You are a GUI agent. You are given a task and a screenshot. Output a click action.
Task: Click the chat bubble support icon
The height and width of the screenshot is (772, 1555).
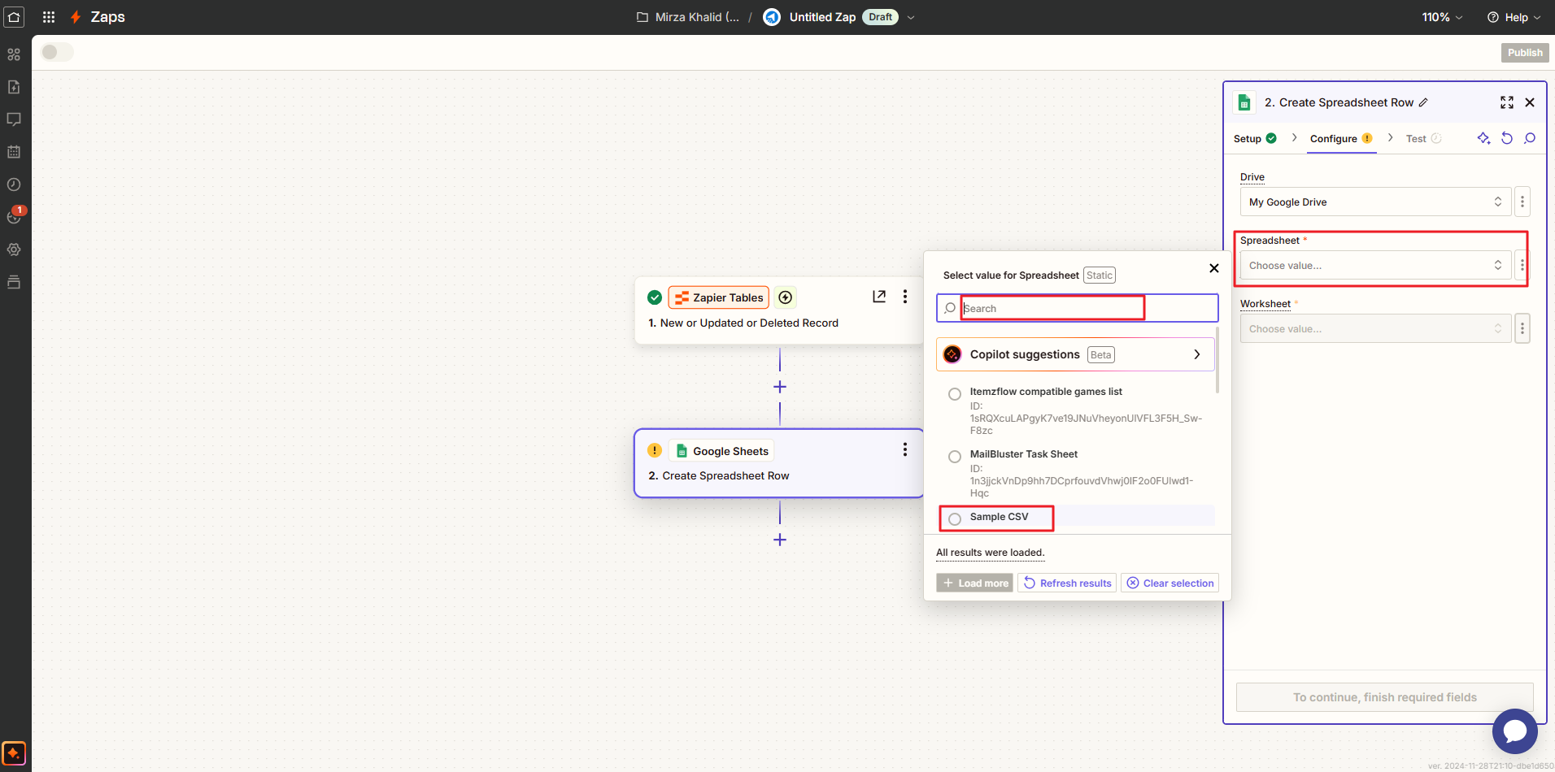click(x=1514, y=731)
